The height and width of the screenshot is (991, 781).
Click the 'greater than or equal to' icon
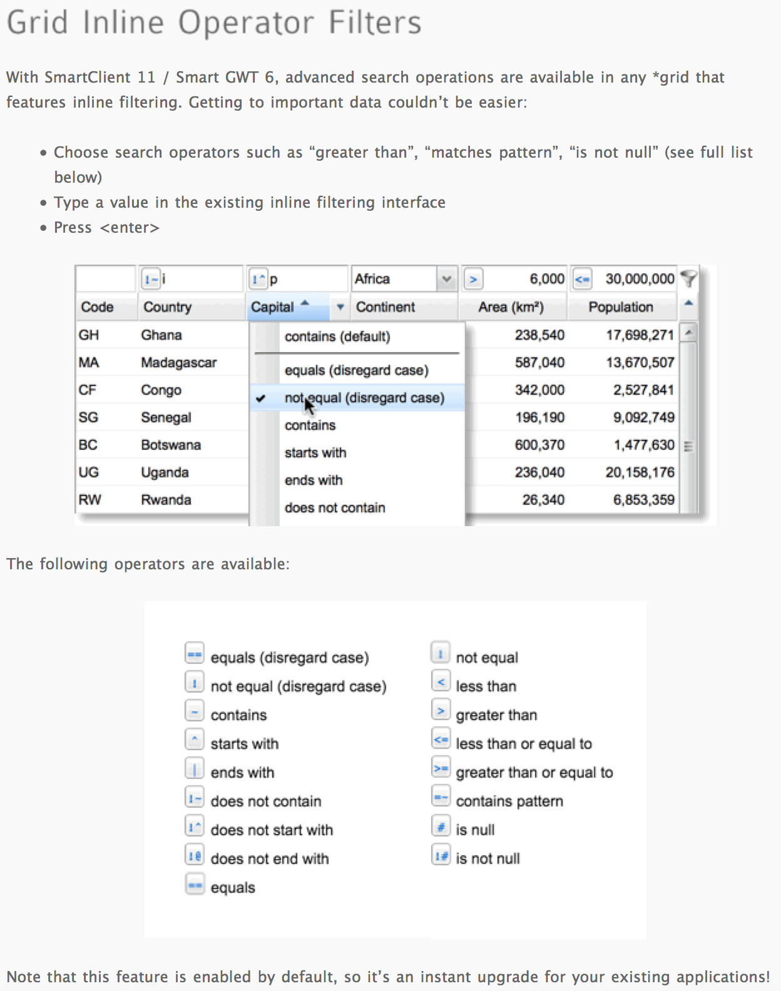[441, 768]
